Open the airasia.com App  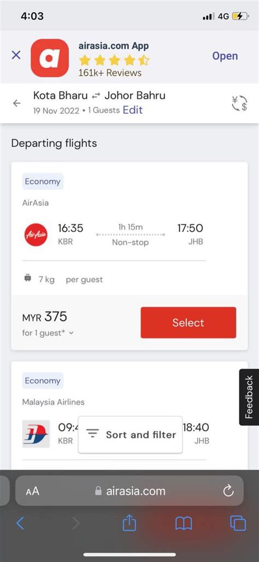coord(225,56)
